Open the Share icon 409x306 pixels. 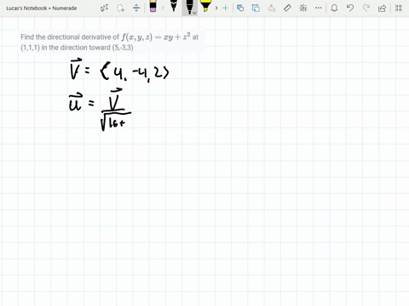point(382,8)
